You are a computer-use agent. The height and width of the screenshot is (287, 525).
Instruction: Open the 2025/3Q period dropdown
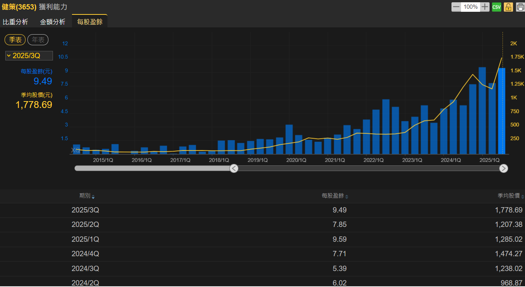(29, 55)
